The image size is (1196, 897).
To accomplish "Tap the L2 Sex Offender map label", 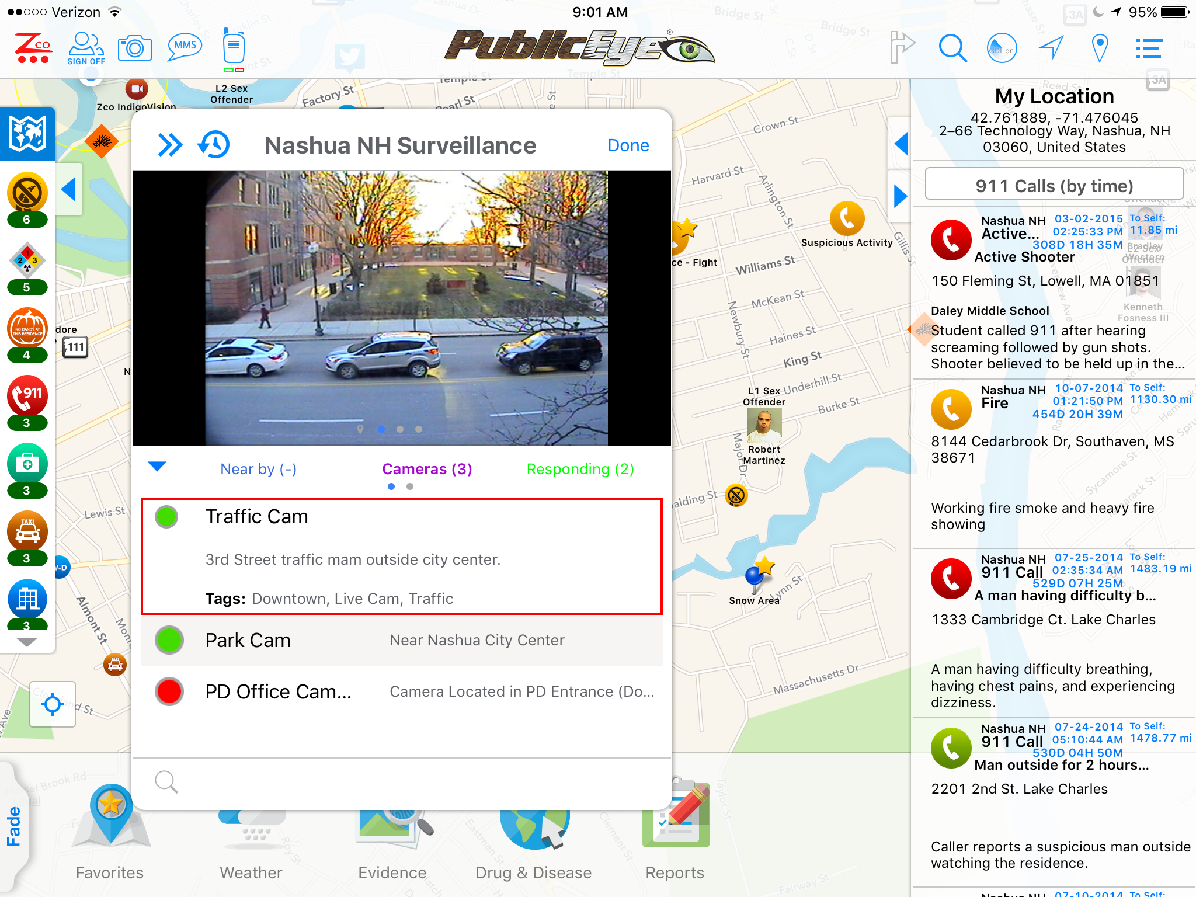I will [x=232, y=93].
